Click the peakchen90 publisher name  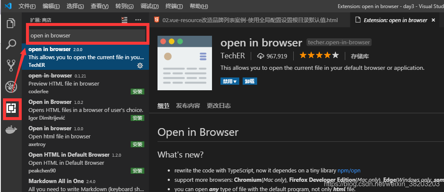point(42,171)
